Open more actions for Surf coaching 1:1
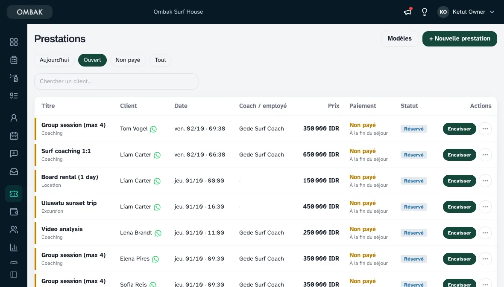The width and height of the screenshot is (504, 287). coord(485,155)
